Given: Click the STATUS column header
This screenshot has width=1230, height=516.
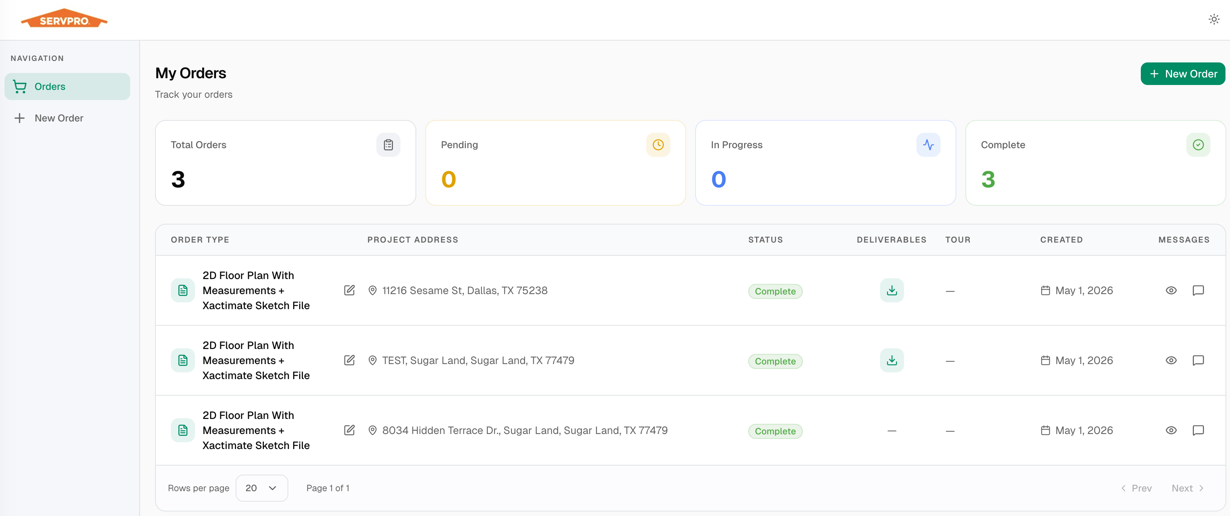Looking at the screenshot, I should coord(766,240).
